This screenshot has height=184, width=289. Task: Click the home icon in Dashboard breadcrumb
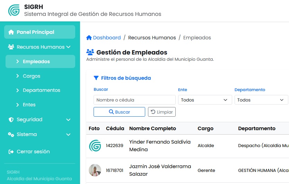coord(89,38)
